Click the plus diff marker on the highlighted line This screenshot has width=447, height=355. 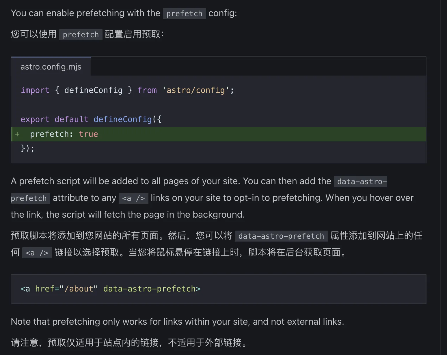[x=17, y=134]
